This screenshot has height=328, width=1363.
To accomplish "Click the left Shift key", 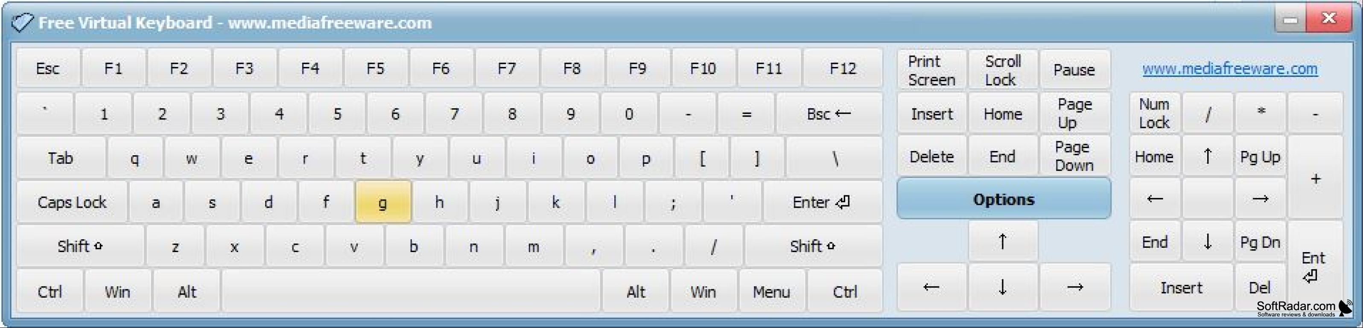I will click(80, 246).
